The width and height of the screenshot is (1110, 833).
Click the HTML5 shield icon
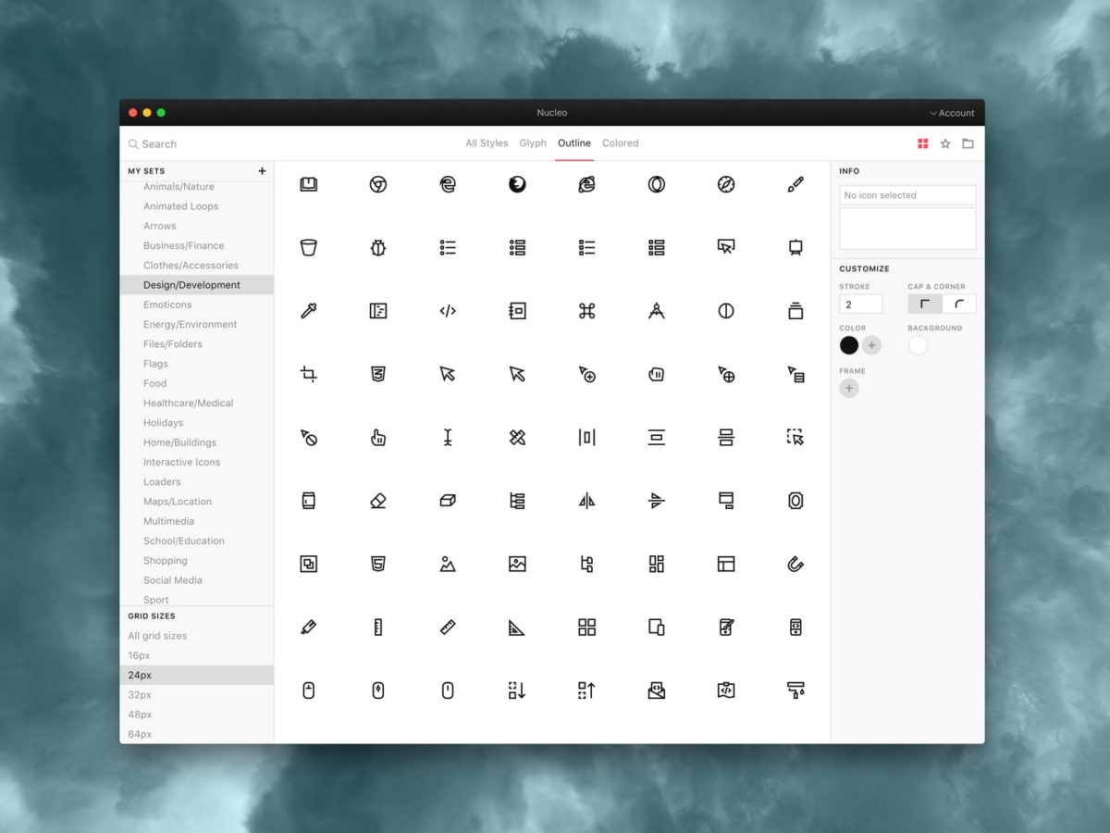point(378,563)
